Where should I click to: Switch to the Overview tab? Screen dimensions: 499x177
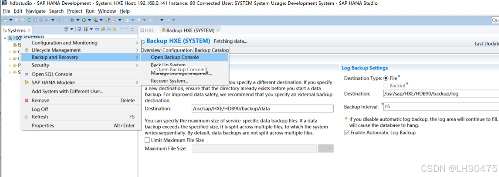tap(150, 50)
